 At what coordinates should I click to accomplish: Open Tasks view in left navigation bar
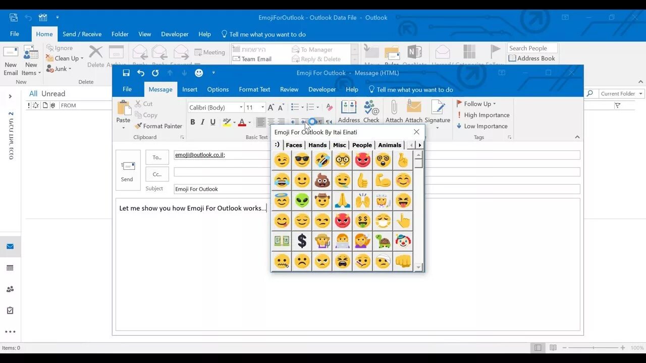pos(10,311)
